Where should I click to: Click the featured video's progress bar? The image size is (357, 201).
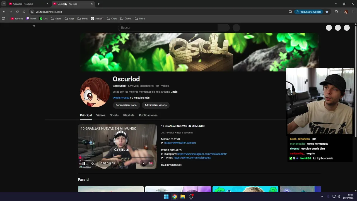pyautogui.click(x=117, y=158)
